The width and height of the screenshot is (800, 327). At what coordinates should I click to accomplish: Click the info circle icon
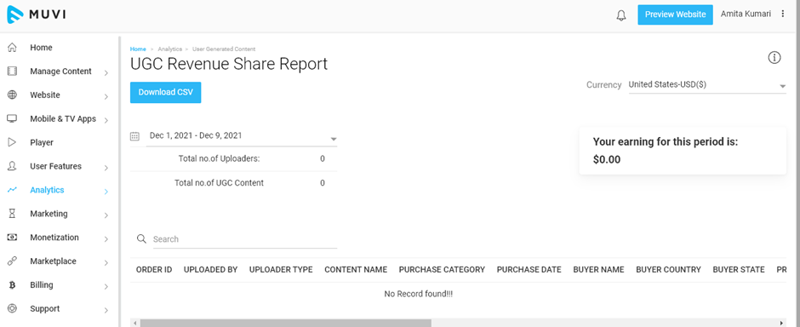coord(774,58)
